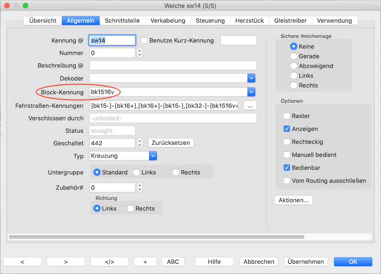Screen dimensions: 381x274
Task: Open the 'Aktionen...' dialog button
Action: (x=294, y=200)
